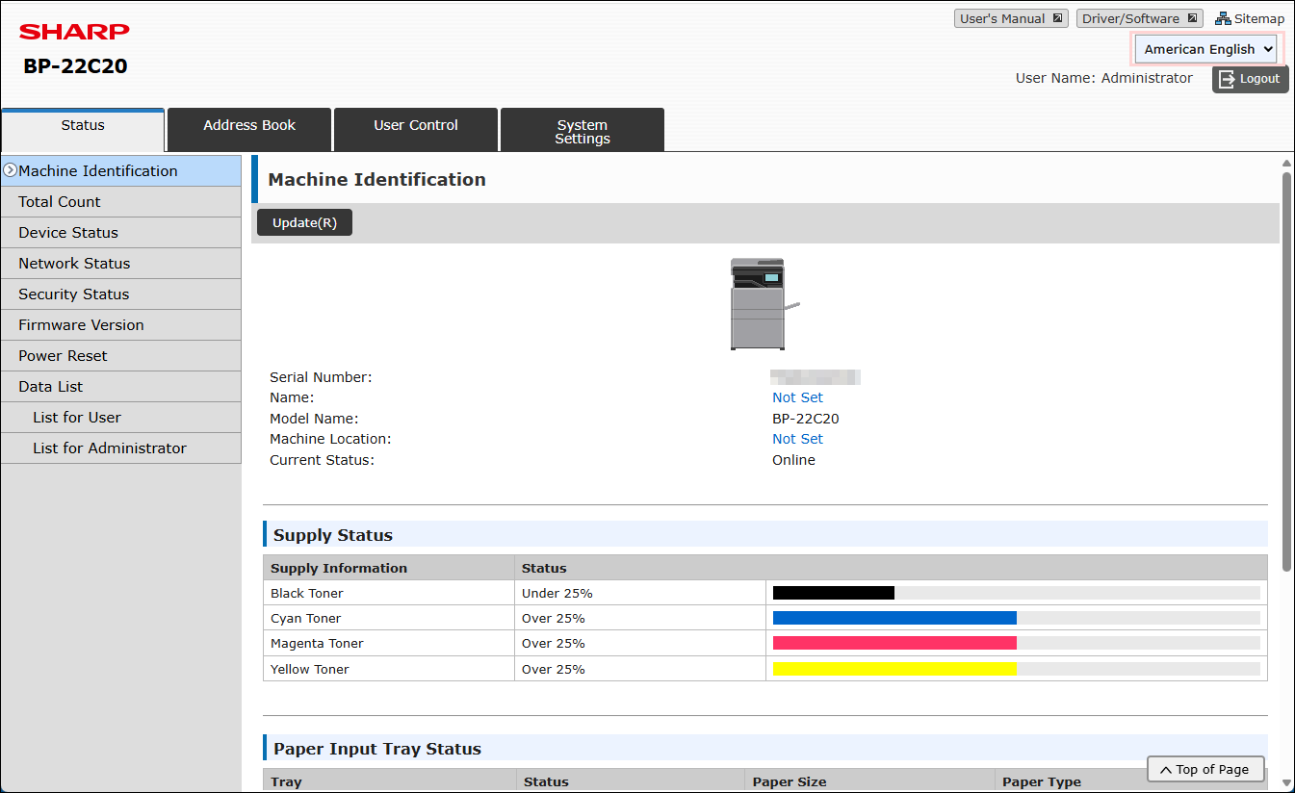Click the model name value 'BP-22C20'
The image size is (1295, 793).
click(x=806, y=419)
